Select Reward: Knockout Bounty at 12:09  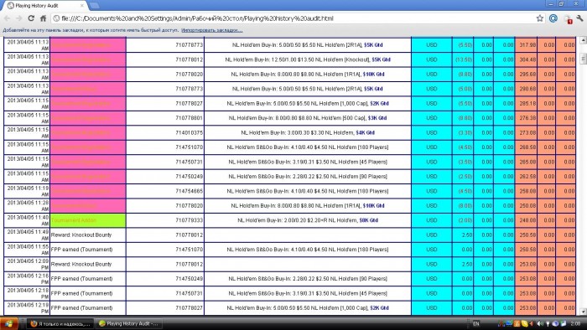(x=81, y=264)
